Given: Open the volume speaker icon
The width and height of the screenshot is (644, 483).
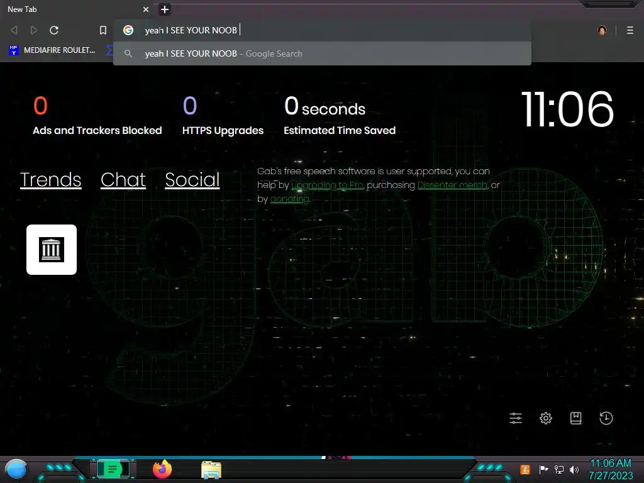Looking at the screenshot, I should tap(574, 469).
